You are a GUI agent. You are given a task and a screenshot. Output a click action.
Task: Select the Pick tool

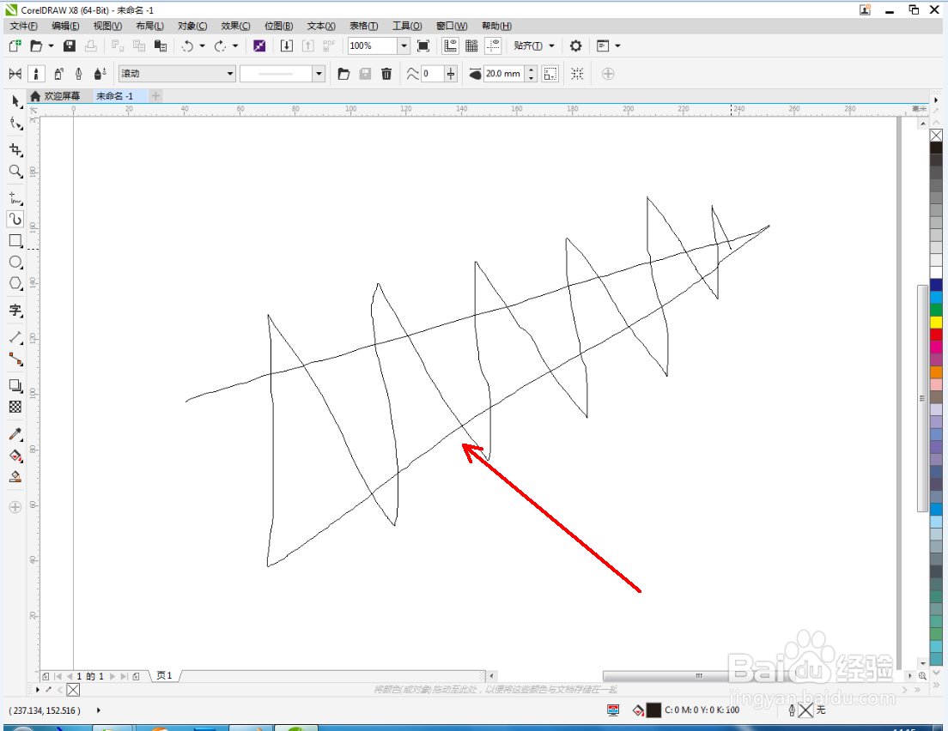tap(15, 101)
